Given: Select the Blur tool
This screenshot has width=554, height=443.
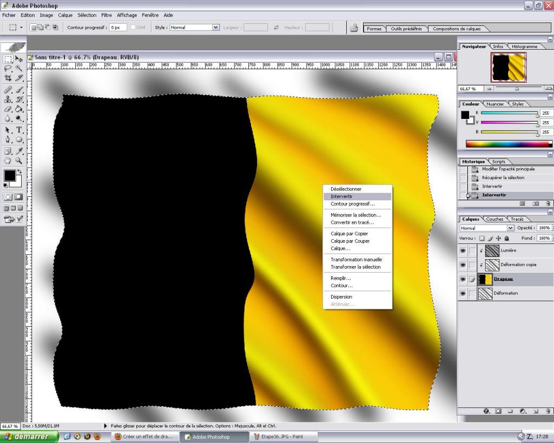Looking at the screenshot, I should (8, 118).
